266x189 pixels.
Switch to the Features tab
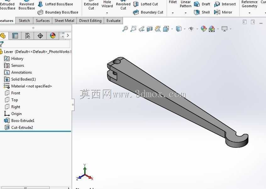point(7,21)
